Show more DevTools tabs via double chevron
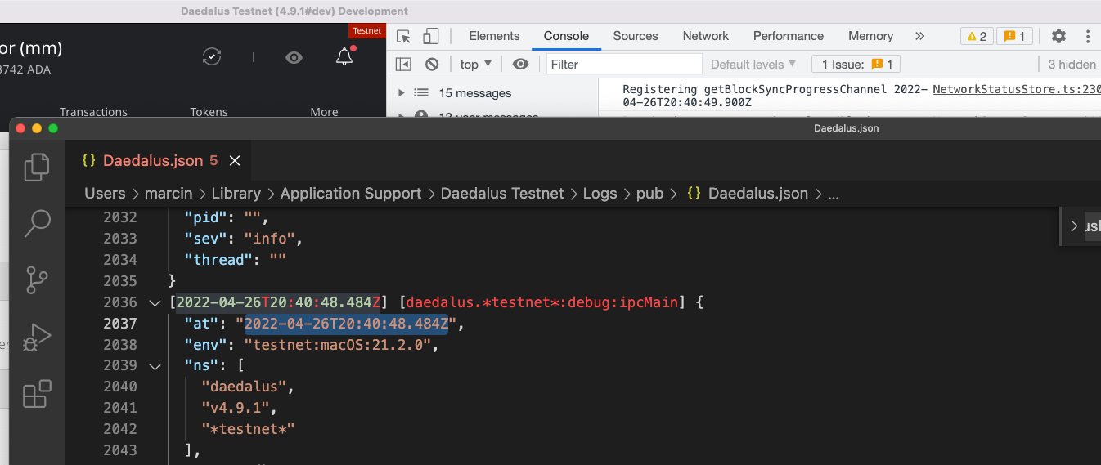Screen dimensions: 1101x465 pyautogui.click(x=919, y=36)
